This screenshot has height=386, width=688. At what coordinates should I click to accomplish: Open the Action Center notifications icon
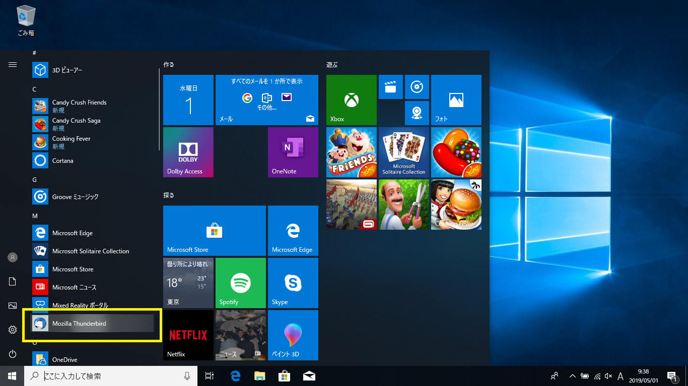[671, 376]
